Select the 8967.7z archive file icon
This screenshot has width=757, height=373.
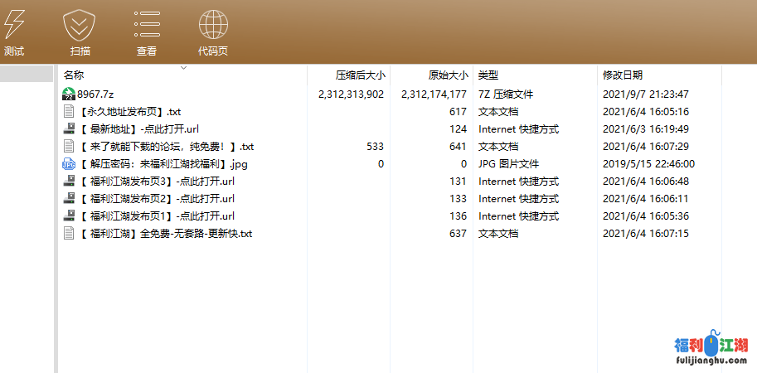click(x=69, y=94)
